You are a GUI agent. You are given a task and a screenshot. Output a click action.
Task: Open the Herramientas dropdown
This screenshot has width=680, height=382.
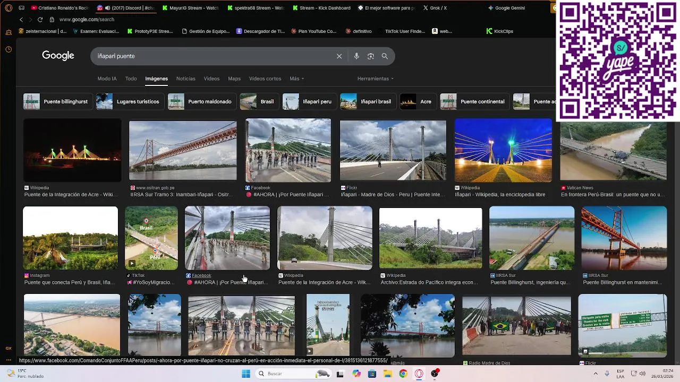coord(375,79)
